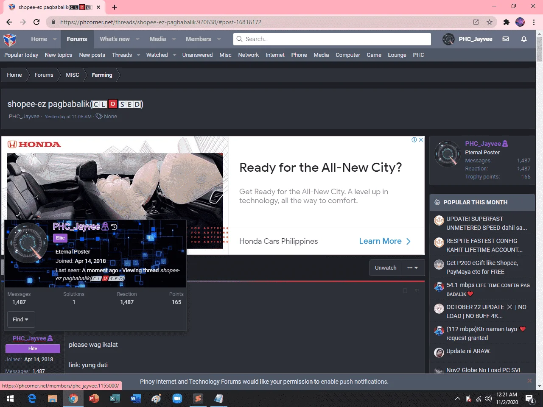
Task: Click the network icon in system tray
Action: pyautogui.click(x=479, y=399)
